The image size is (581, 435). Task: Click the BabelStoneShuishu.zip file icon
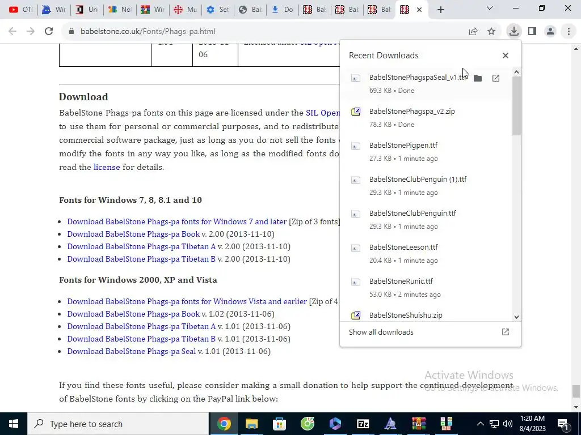(x=356, y=315)
